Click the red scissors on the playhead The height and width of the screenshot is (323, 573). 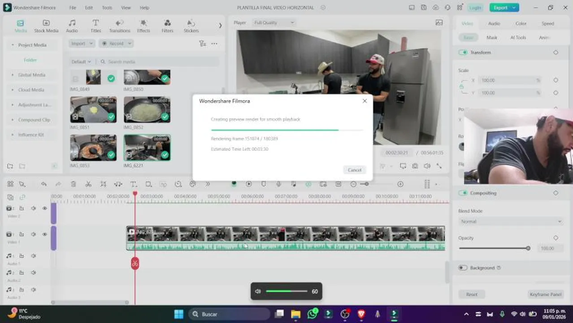click(x=135, y=263)
